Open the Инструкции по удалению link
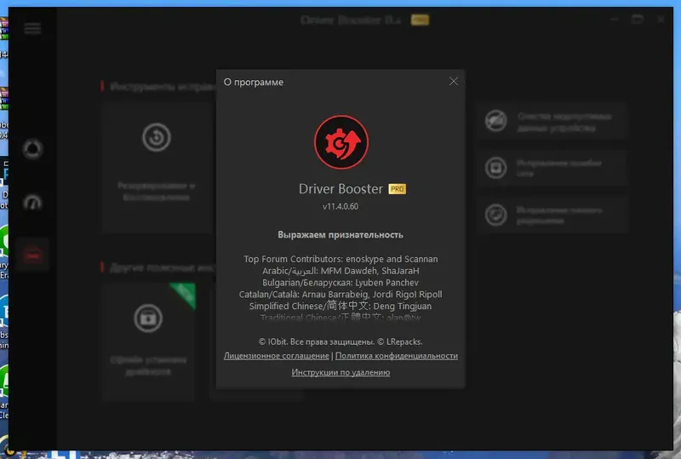The height and width of the screenshot is (459, 681). pos(340,372)
